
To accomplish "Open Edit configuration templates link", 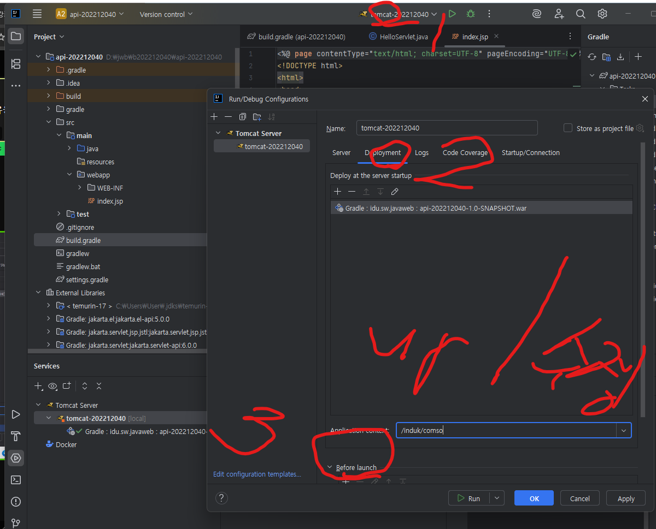I will coord(257,474).
